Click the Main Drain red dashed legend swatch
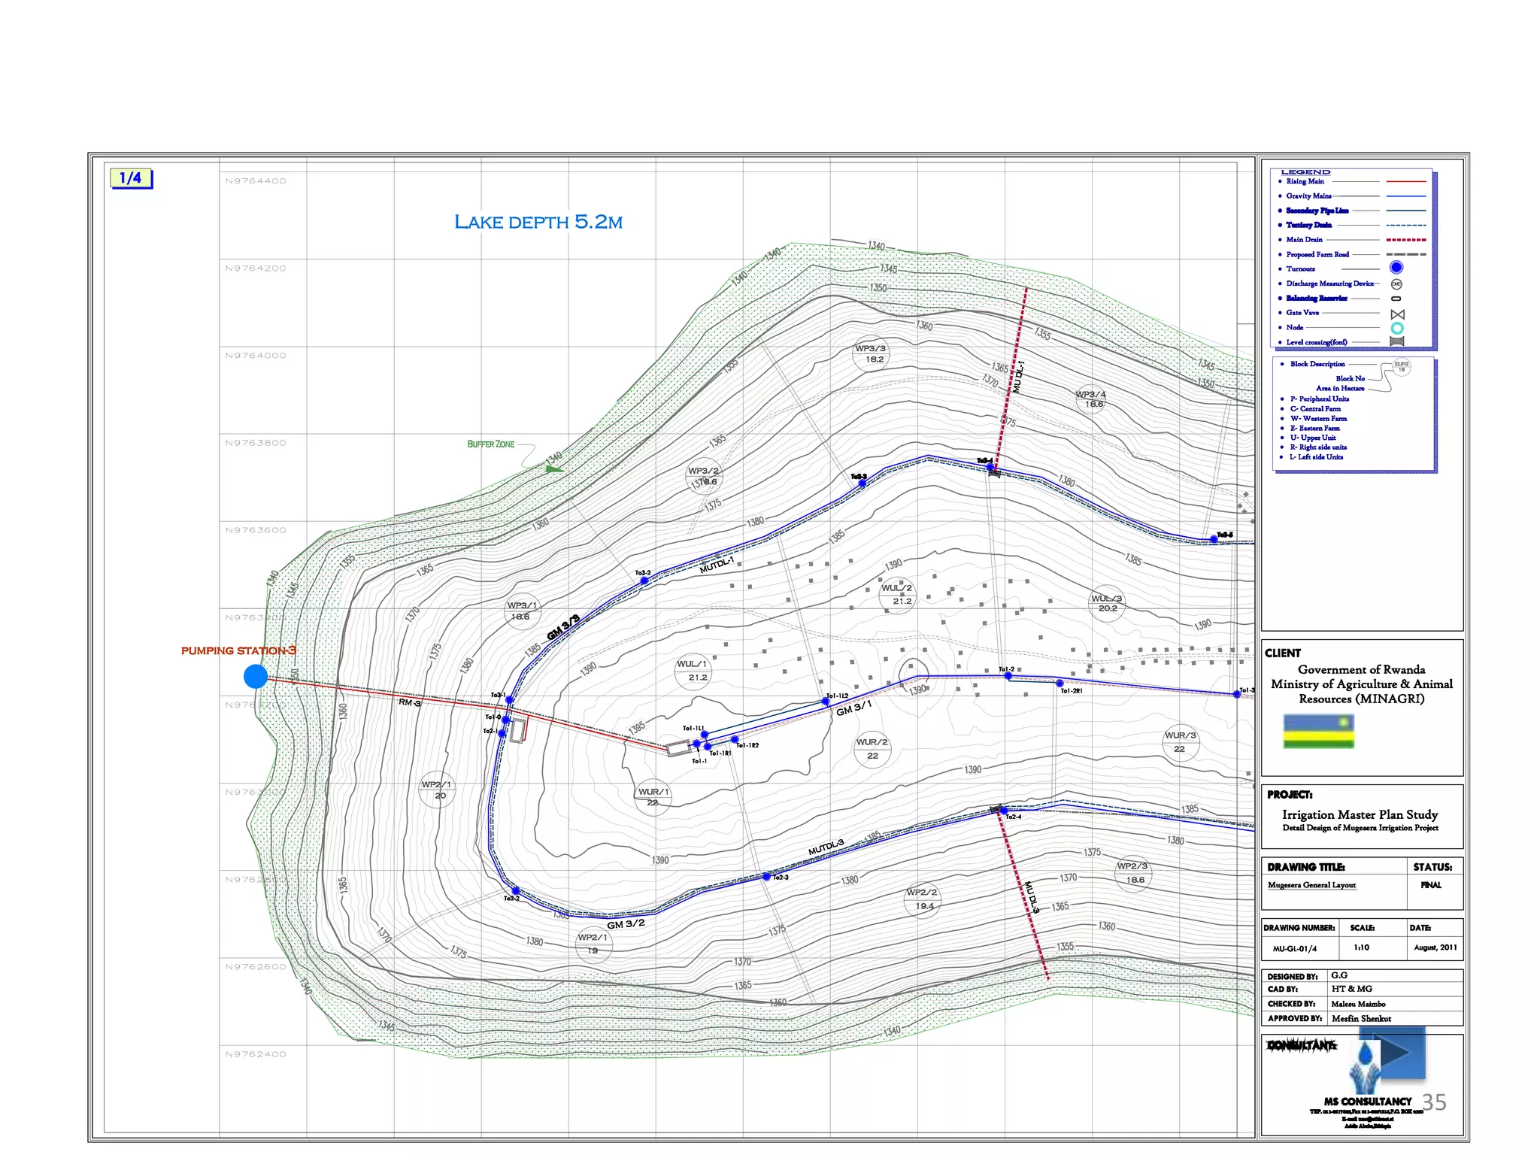Screen dimensions: 1540x1155 click(x=1405, y=240)
